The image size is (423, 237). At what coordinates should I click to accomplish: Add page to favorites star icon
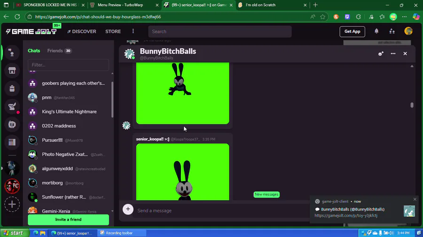pos(322,17)
